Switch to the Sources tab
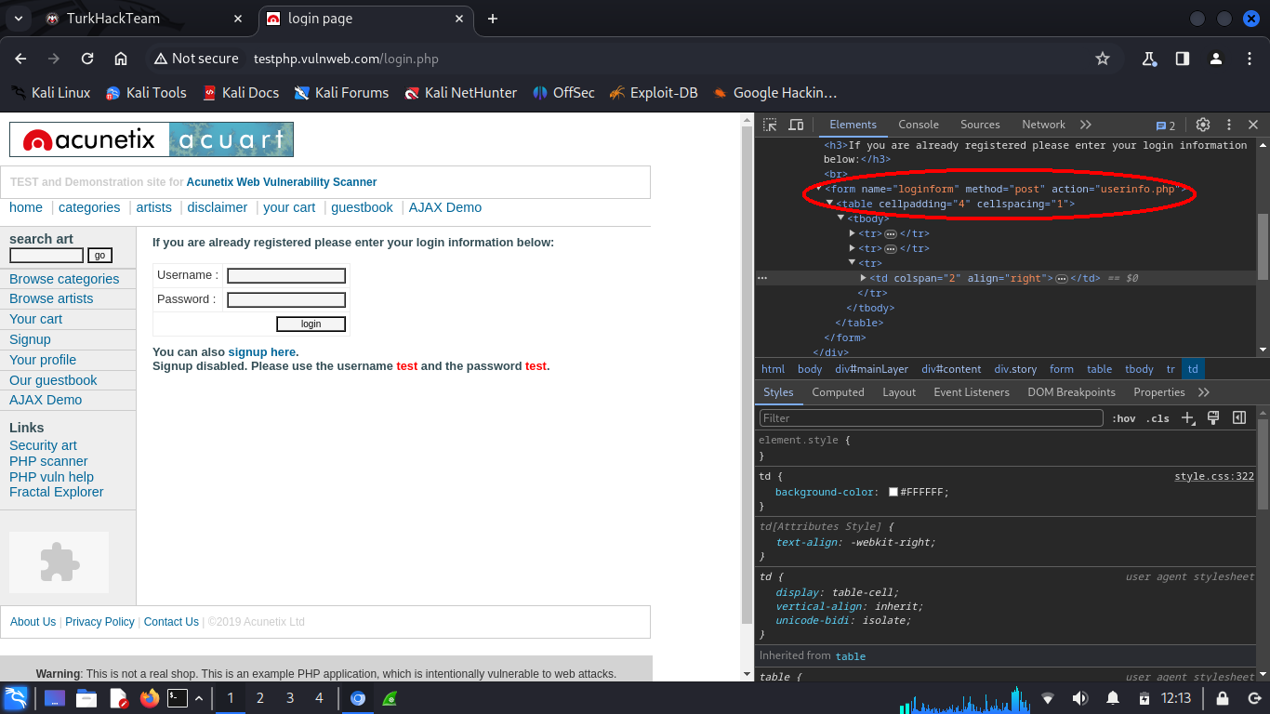 pyautogui.click(x=980, y=125)
